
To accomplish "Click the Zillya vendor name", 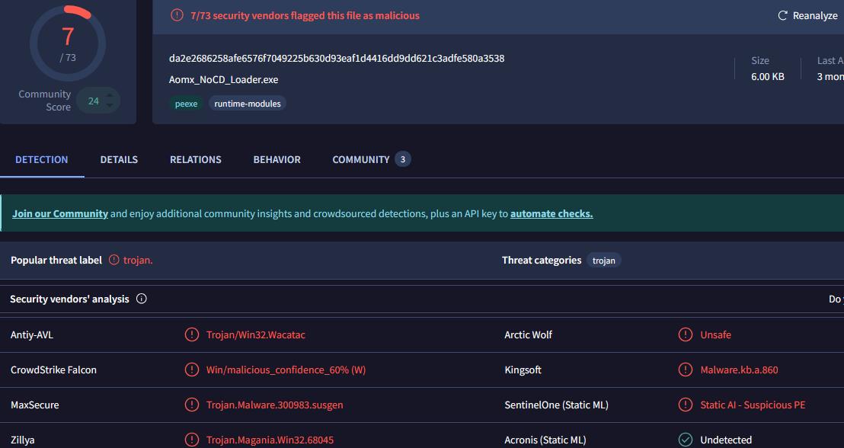I will pyautogui.click(x=23, y=440).
